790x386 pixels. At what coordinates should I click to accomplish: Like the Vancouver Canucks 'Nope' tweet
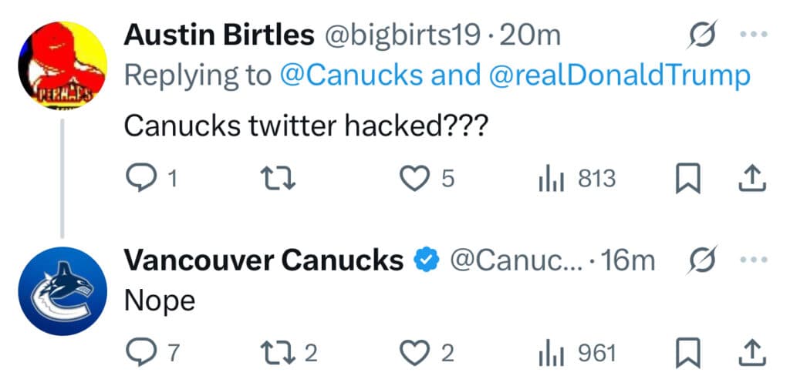coord(417,353)
